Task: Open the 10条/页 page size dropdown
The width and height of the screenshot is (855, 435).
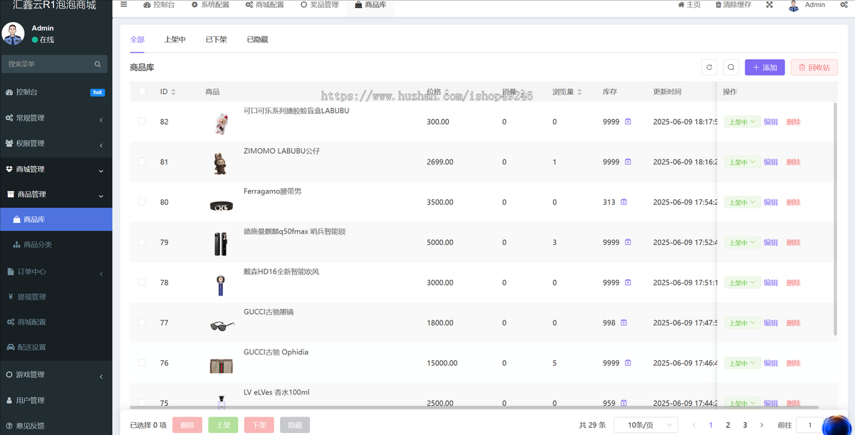Action: pos(646,425)
